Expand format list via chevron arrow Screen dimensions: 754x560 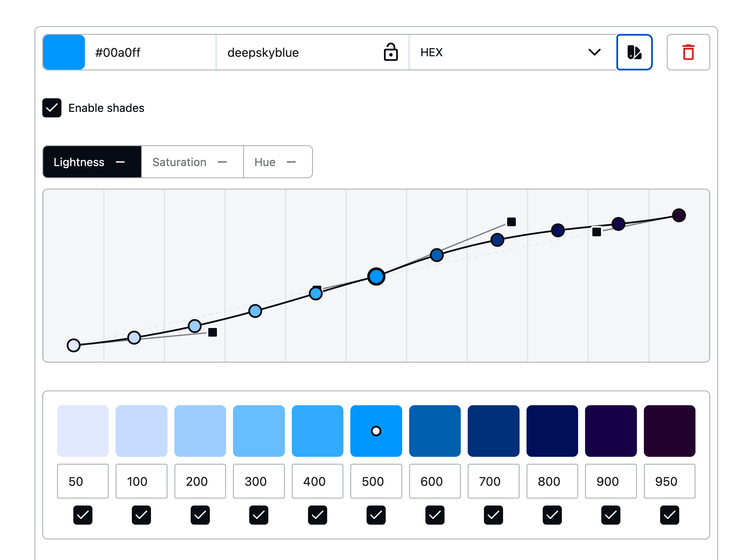tap(594, 52)
